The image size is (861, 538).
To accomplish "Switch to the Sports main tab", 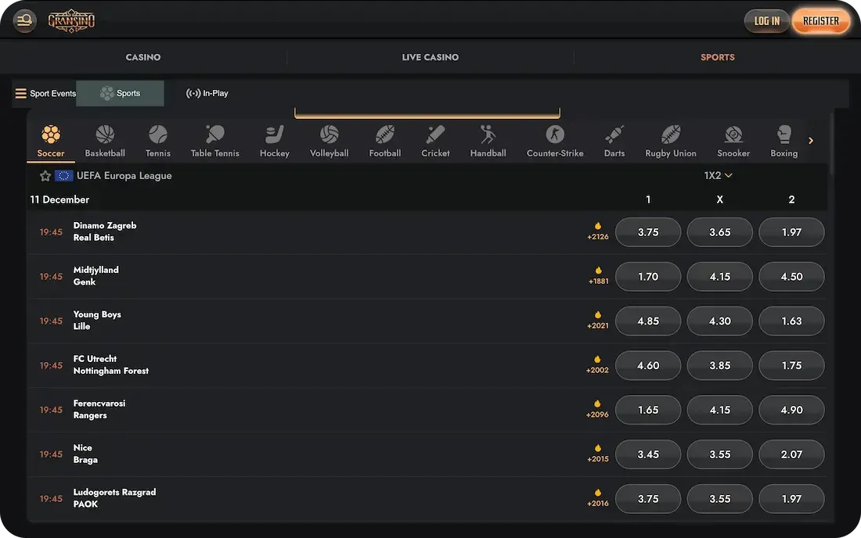I will click(717, 57).
